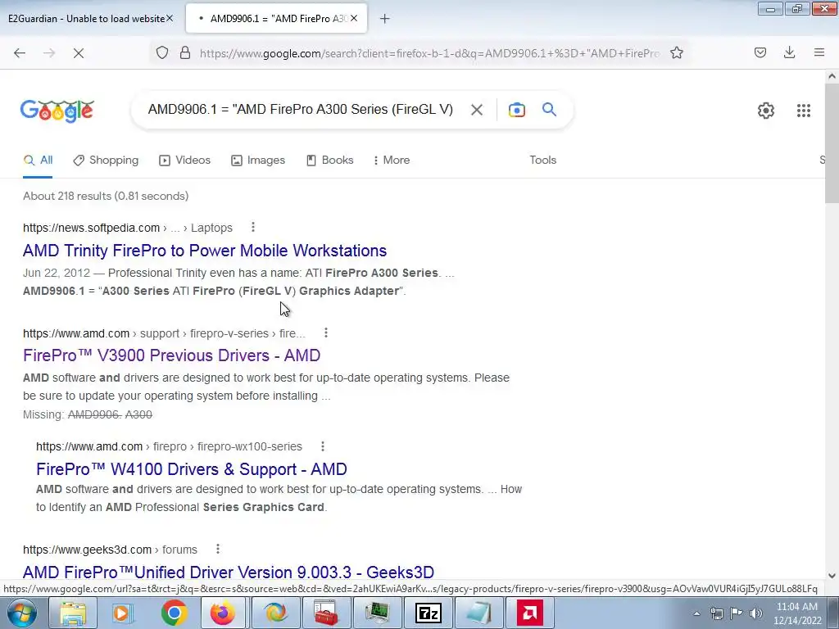
Task: Switch to Books results
Action: click(x=330, y=160)
